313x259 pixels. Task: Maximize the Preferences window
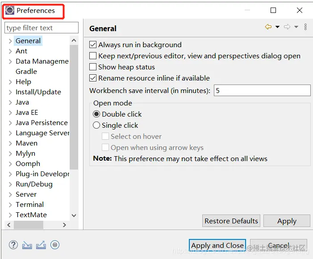273,10
